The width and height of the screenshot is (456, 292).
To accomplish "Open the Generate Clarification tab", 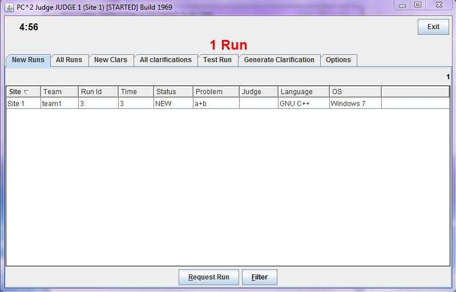I will point(279,60).
